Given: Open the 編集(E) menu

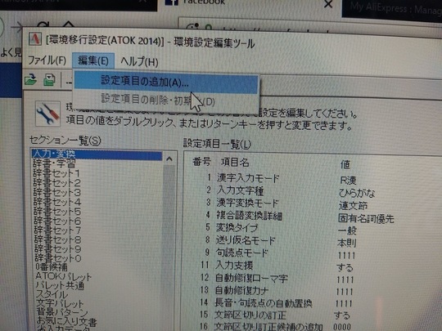Looking at the screenshot, I should coord(93,60).
